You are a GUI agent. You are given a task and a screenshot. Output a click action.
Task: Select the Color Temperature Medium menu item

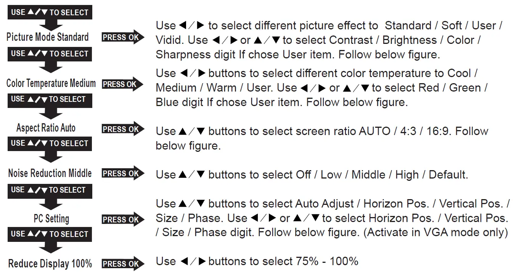coord(51,84)
